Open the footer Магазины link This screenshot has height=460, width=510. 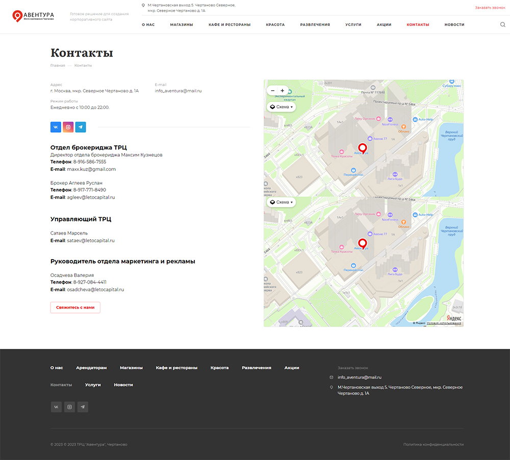click(x=131, y=368)
